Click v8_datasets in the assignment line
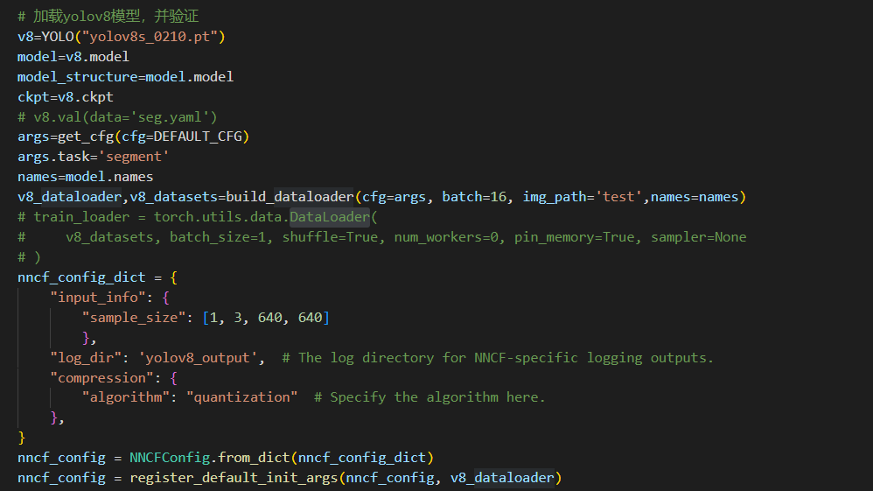 (174, 197)
